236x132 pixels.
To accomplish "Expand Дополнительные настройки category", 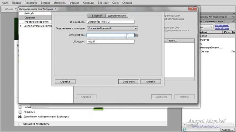I will tap(21, 26).
